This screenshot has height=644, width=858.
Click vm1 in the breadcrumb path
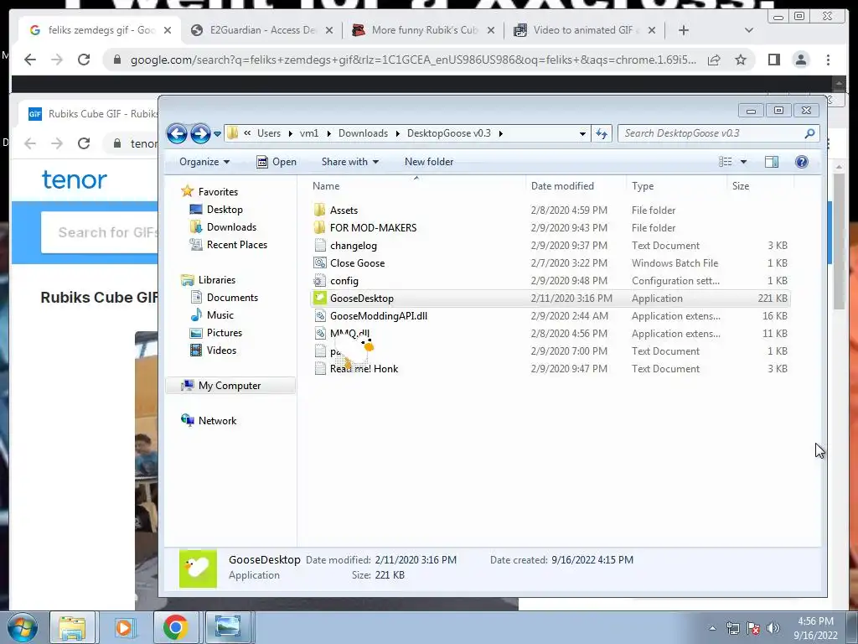(x=308, y=133)
